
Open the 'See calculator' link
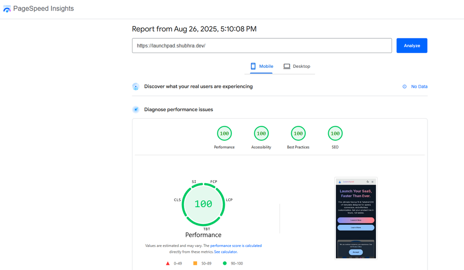coord(225,252)
